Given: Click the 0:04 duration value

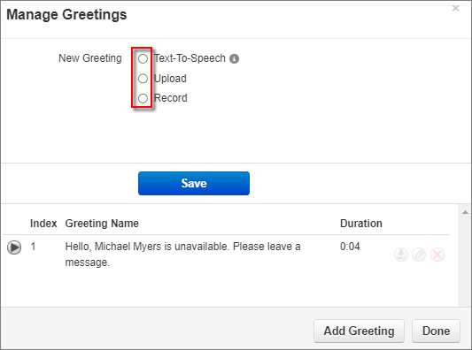Looking at the screenshot, I should point(350,247).
